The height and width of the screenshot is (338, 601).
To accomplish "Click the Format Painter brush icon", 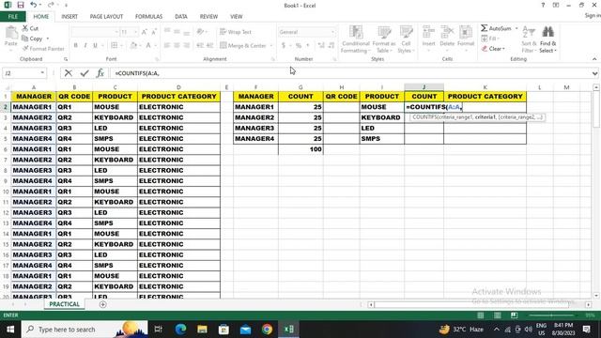I will (25, 49).
